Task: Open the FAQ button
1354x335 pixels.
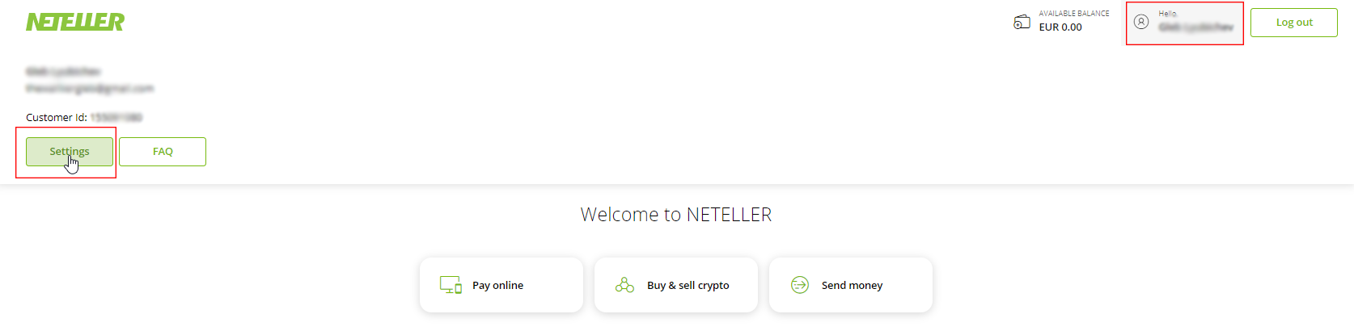Action: pyautogui.click(x=163, y=152)
